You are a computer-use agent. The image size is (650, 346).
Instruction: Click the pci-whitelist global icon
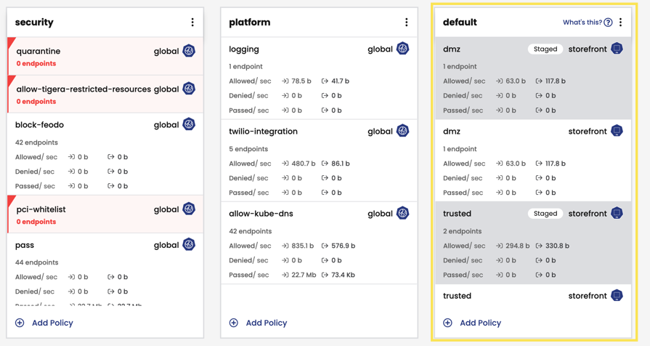point(189,209)
